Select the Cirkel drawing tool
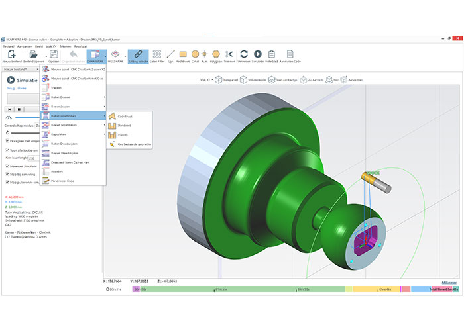The width and height of the screenshot is (464, 331). 196,54
